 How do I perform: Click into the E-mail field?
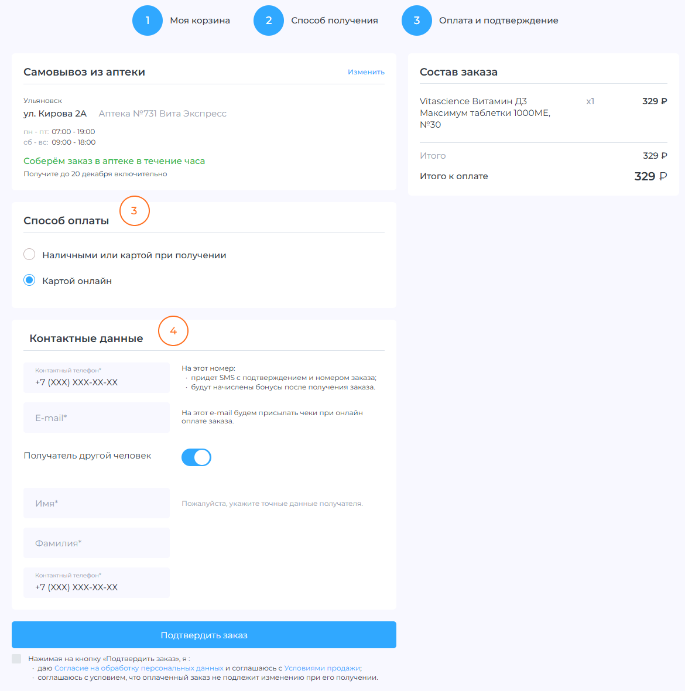point(97,418)
